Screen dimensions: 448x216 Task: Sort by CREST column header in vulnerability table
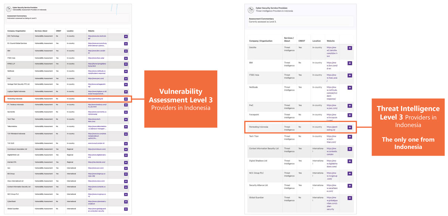click(x=58, y=31)
